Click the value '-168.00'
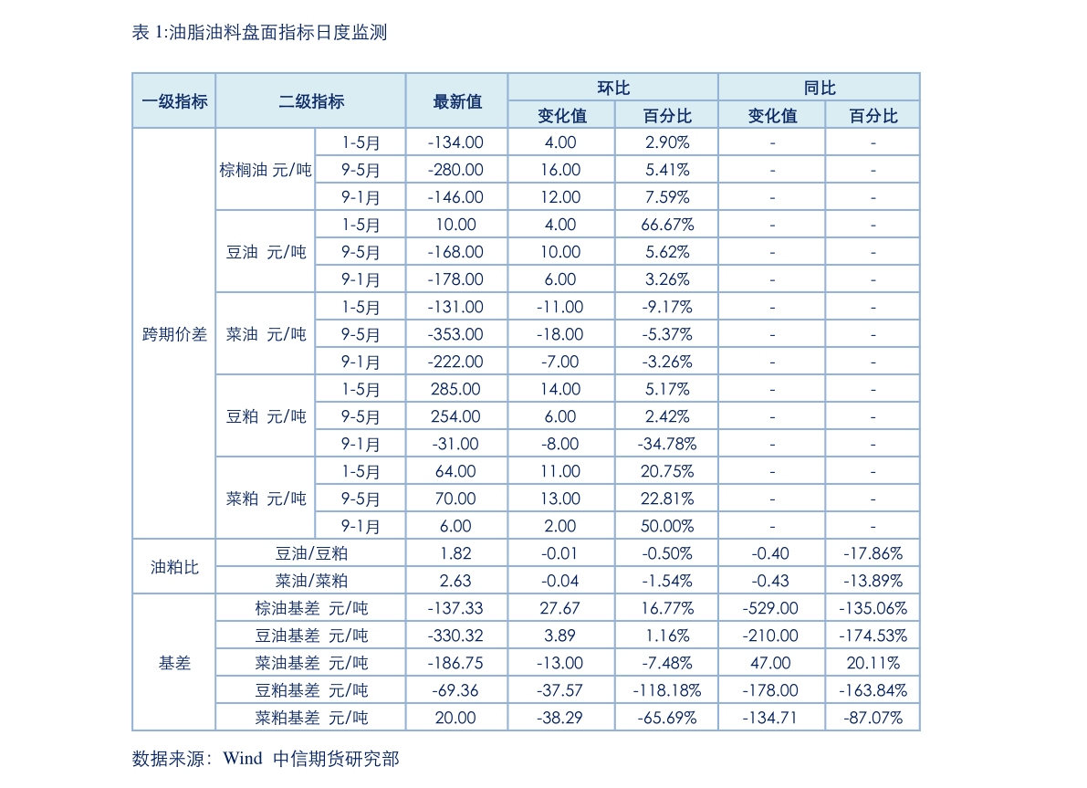This screenshot has width=1087, height=788. click(455, 252)
